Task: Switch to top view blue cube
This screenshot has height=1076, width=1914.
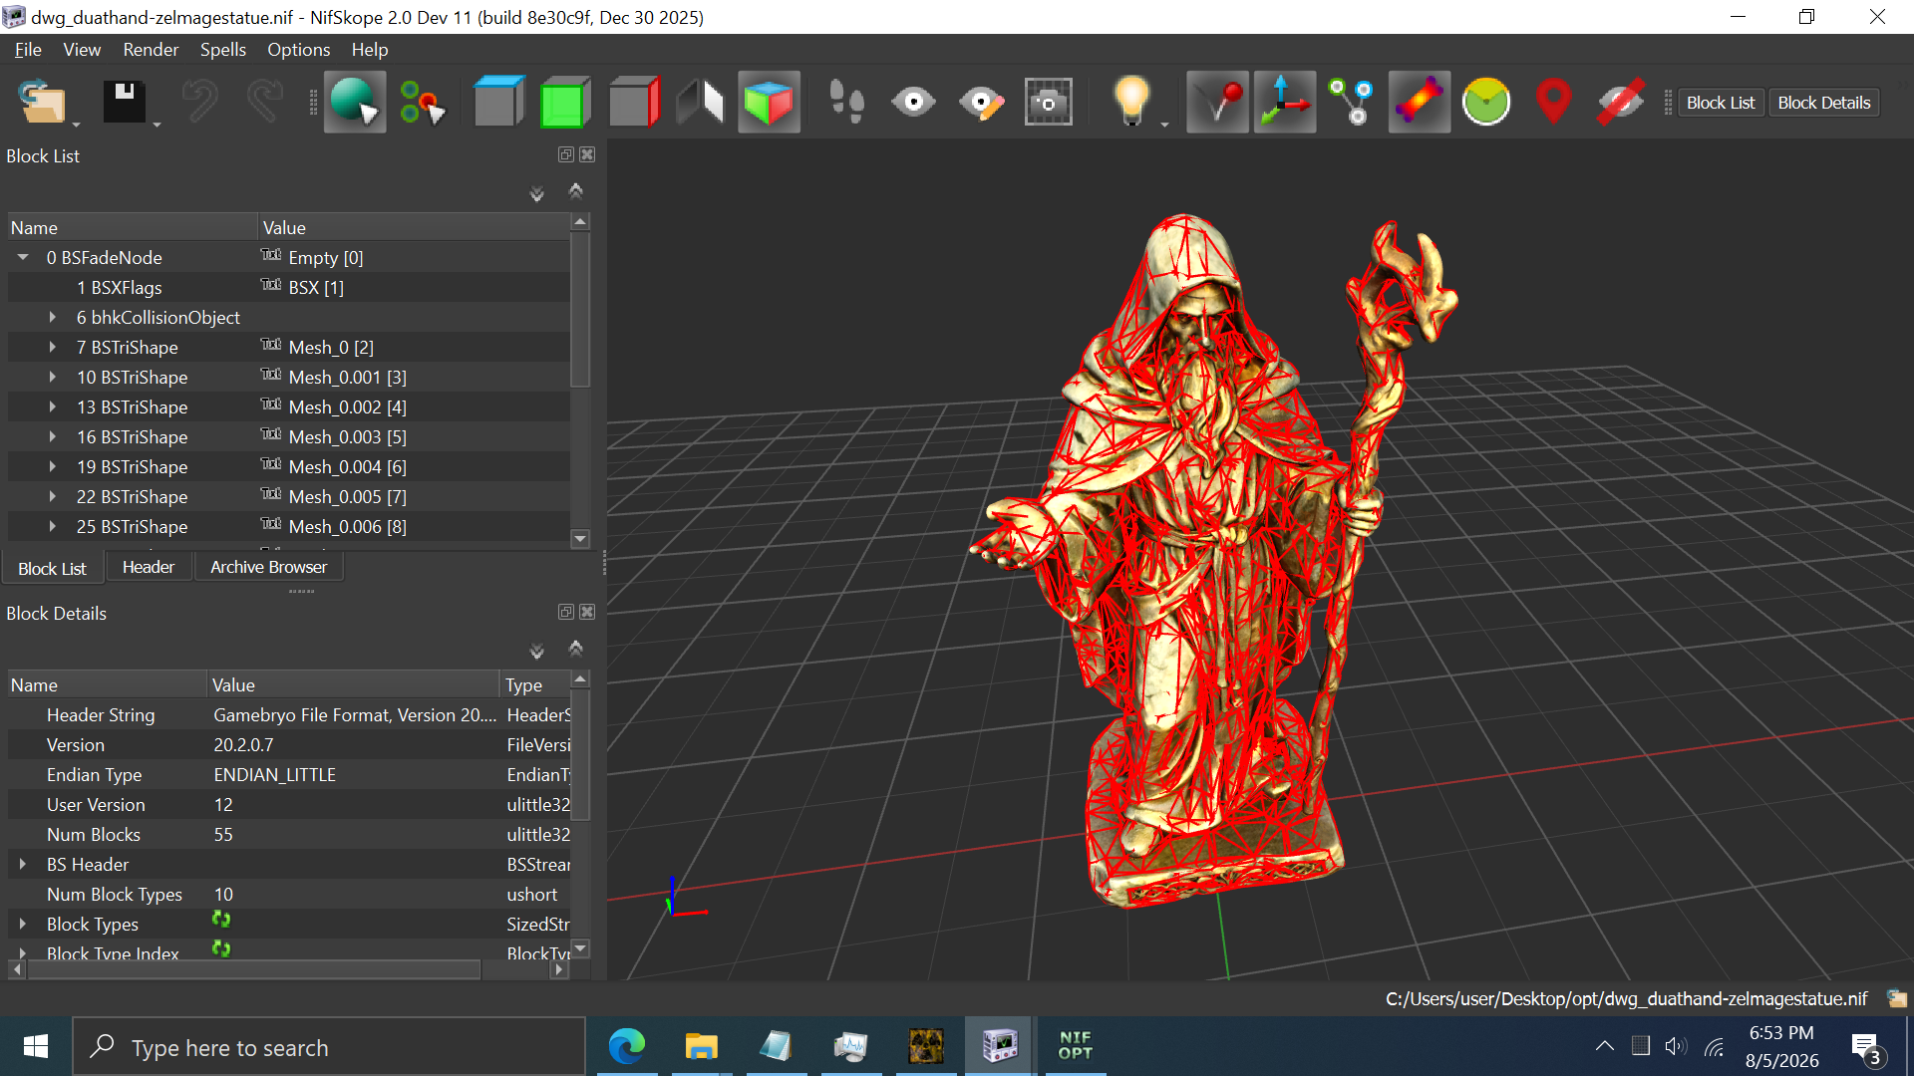Action: tap(498, 102)
